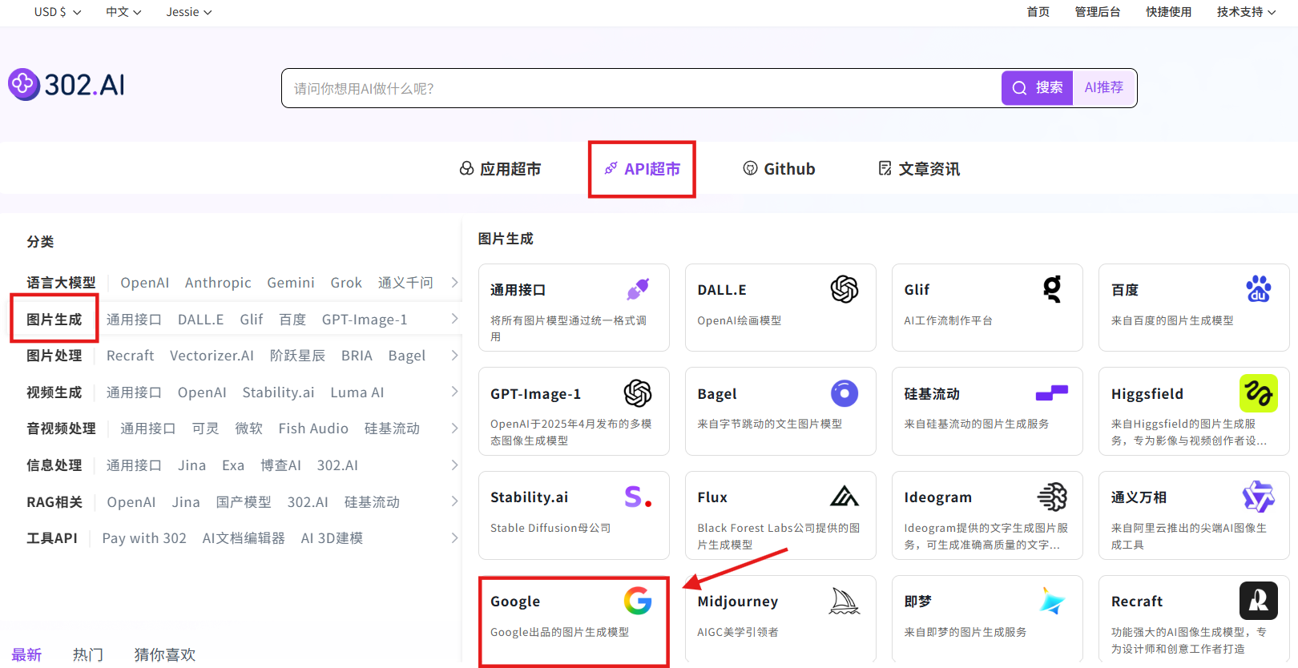The image size is (1298, 668).
Task: Expand the 图片生成 row arrow
Action: pyautogui.click(x=454, y=319)
